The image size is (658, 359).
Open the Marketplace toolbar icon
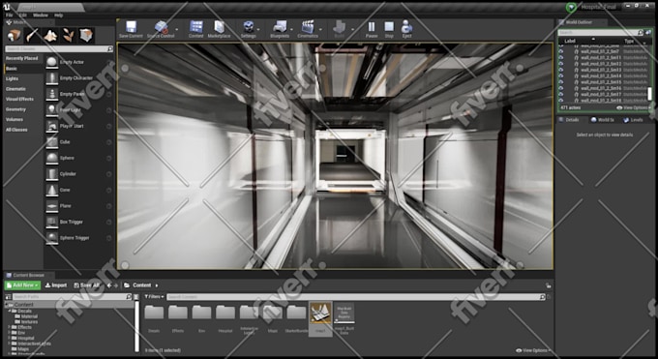pyautogui.click(x=219, y=27)
